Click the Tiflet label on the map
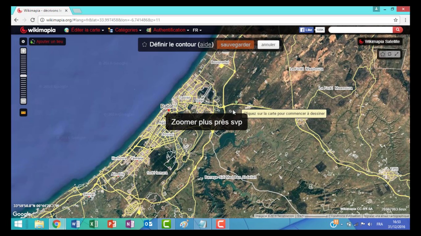The image size is (421, 236). coord(394,169)
